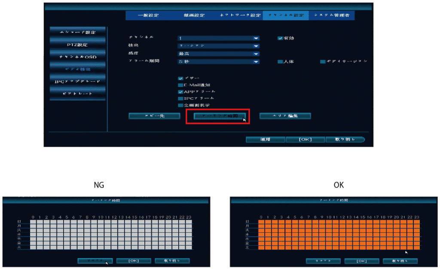This screenshot has width=440, height=271.
Task: Disable the APPアラーム checkbox
Action: point(180,92)
